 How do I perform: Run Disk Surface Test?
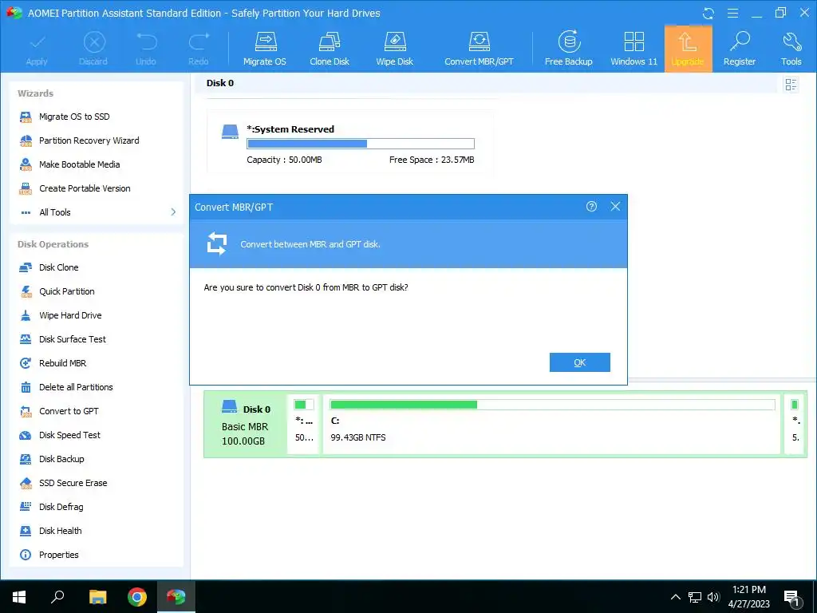[73, 339]
